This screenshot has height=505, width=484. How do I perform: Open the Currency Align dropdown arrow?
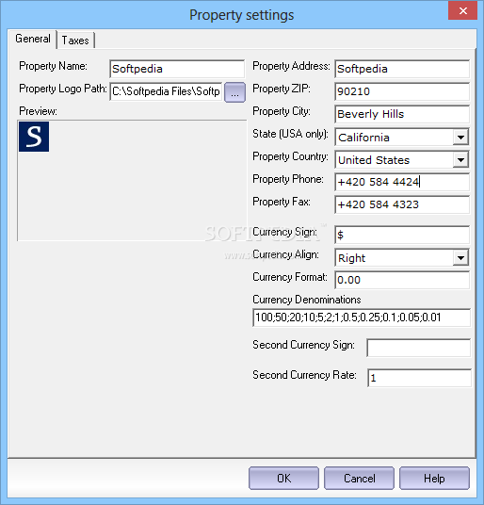click(460, 257)
